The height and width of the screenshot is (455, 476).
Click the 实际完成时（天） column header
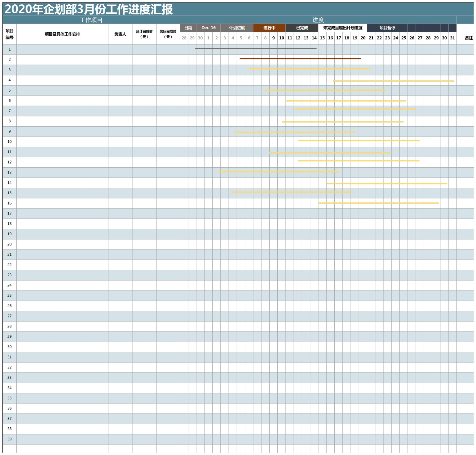(168, 34)
